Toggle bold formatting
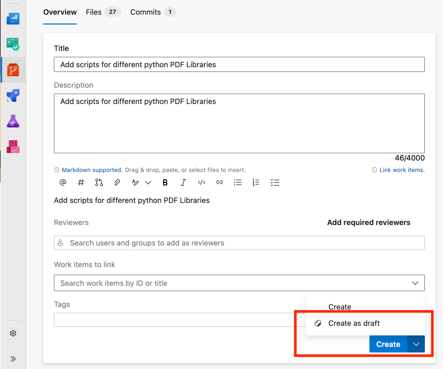Viewport: 443px width, 369px height. 165,182
